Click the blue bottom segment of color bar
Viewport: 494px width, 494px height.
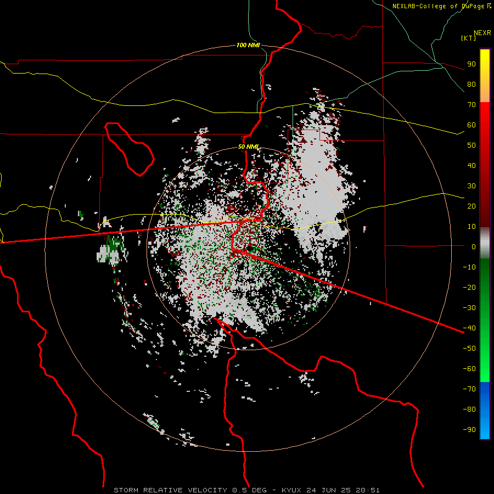coord(485,411)
